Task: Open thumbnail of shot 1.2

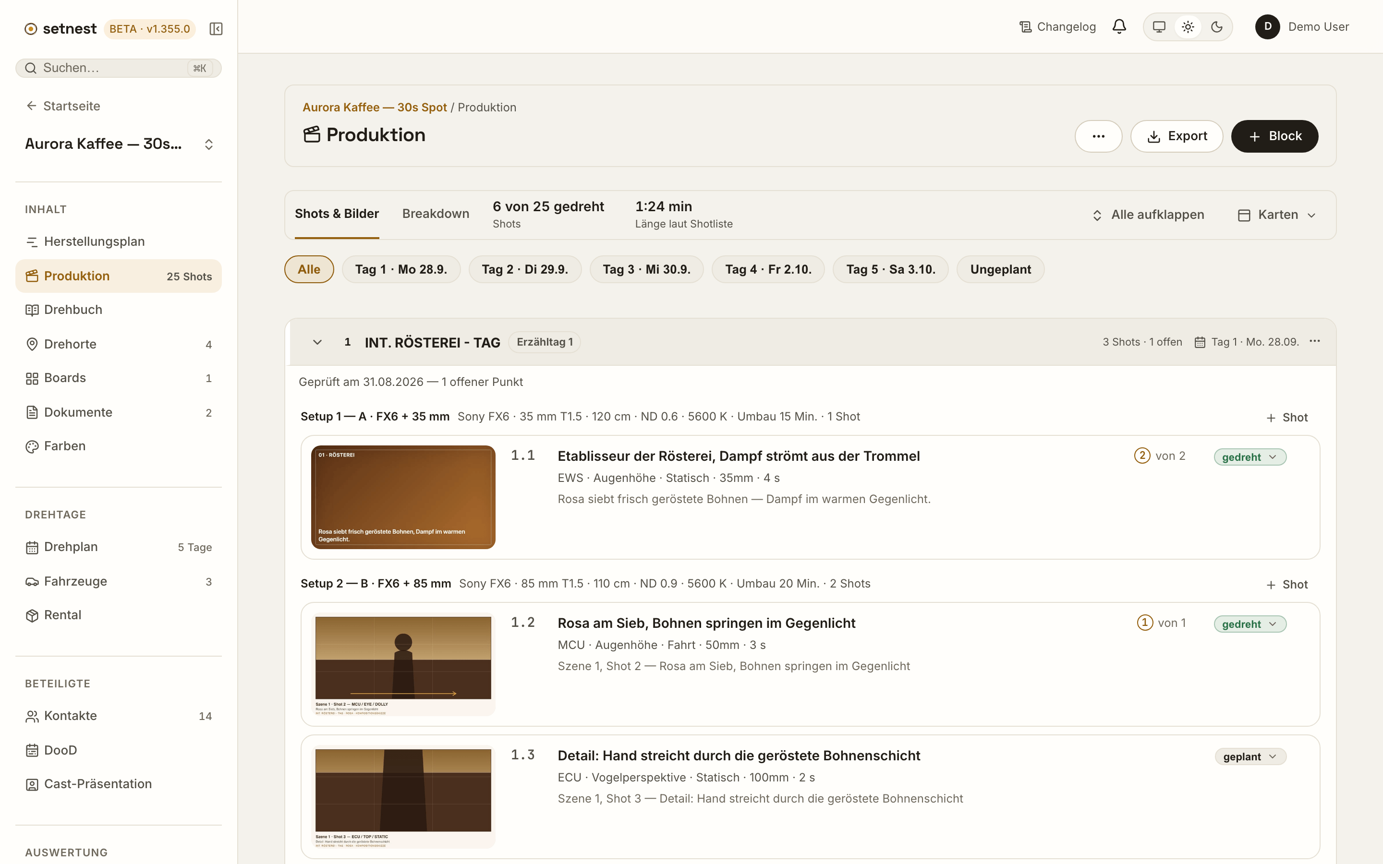Action: pyautogui.click(x=403, y=665)
